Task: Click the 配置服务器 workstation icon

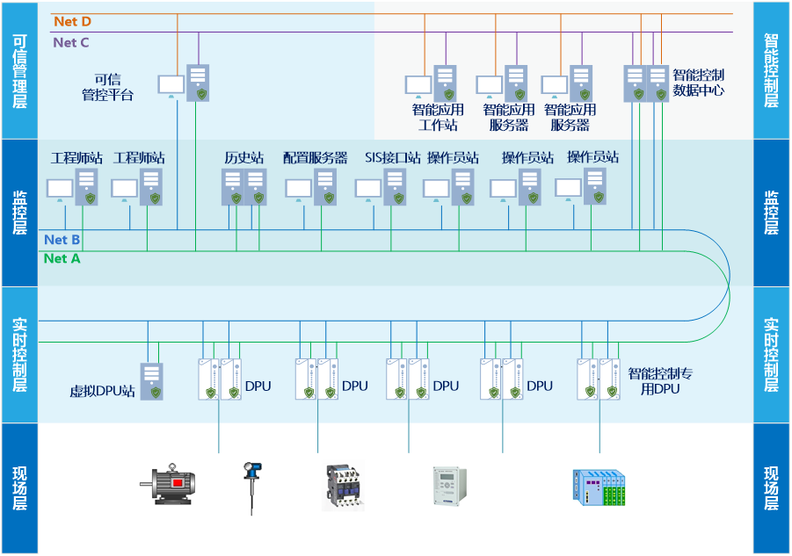Action: coord(311,187)
